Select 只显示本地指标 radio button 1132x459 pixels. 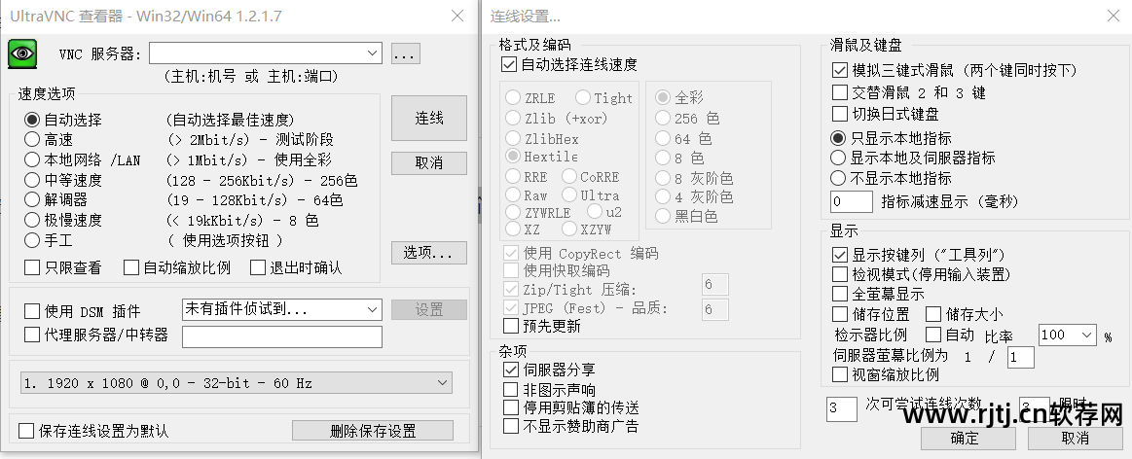838,138
